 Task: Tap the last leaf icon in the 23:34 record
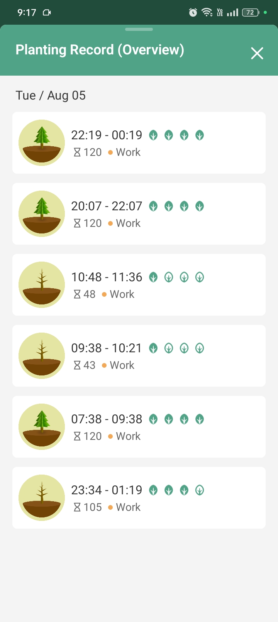pyautogui.click(x=200, y=490)
